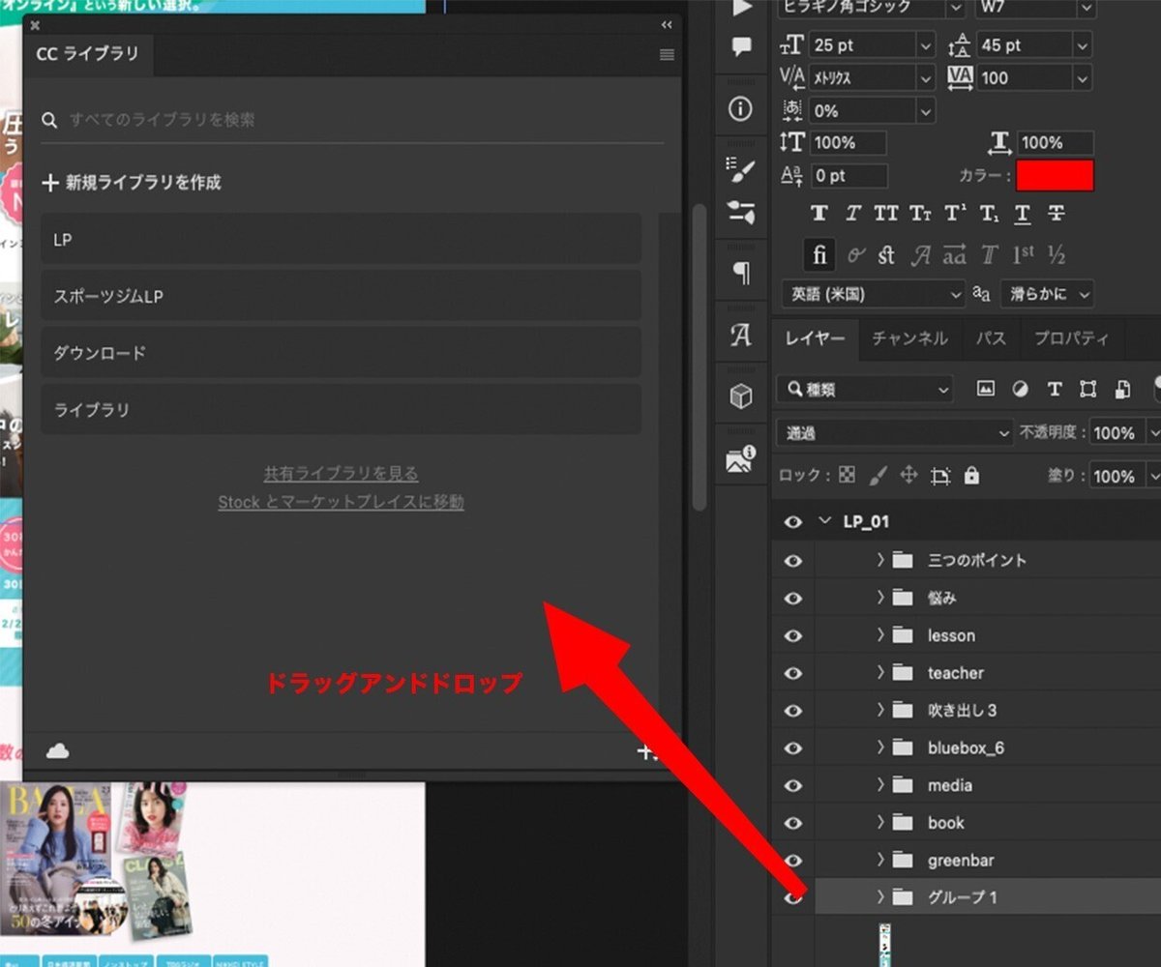Toggle OpenType ordinals 1st button
This screenshot has height=967, width=1161.
click(x=1024, y=256)
